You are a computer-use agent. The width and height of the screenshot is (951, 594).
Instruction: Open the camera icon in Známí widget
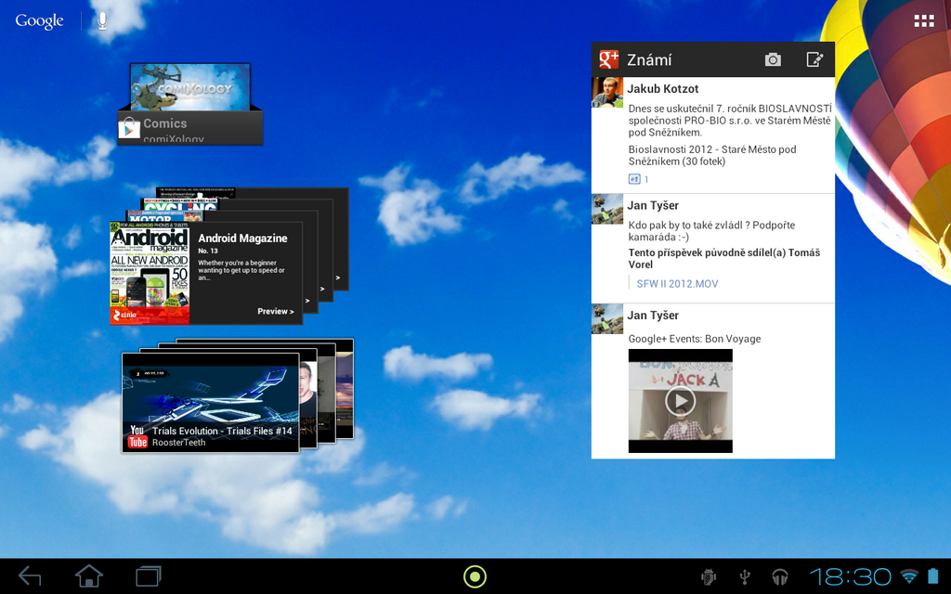(x=773, y=58)
